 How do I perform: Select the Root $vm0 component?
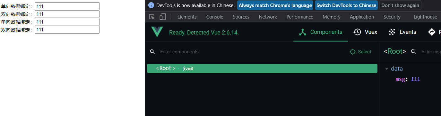point(262,68)
